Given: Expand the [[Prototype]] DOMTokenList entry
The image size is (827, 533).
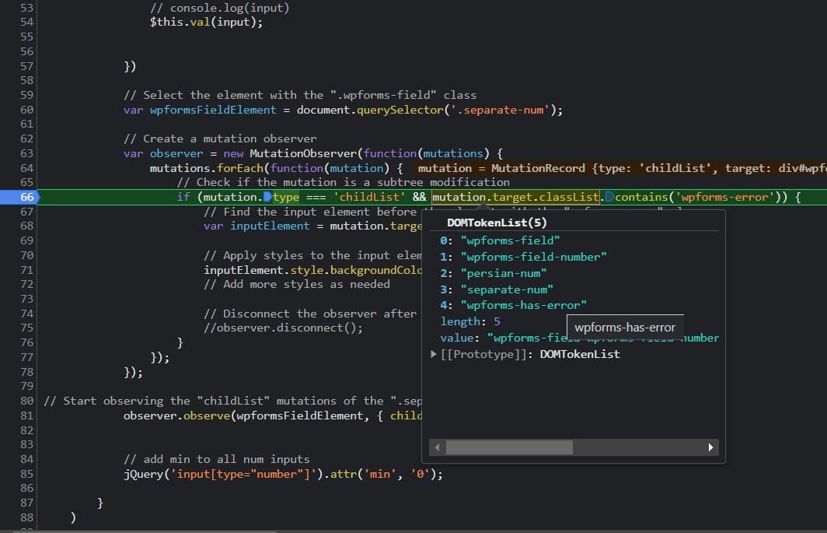Looking at the screenshot, I should click(x=434, y=354).
